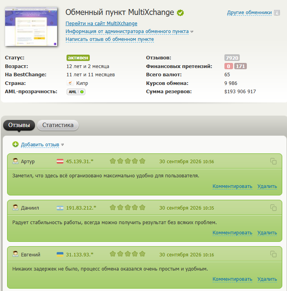This screenshot has width=287, height=291.
Task: Expand administrator info via dropdown arrow
Action: [192, 32]
